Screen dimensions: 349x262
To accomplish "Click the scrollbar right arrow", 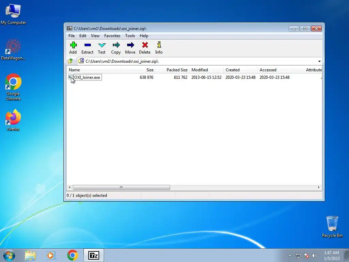I will point(319,187).
